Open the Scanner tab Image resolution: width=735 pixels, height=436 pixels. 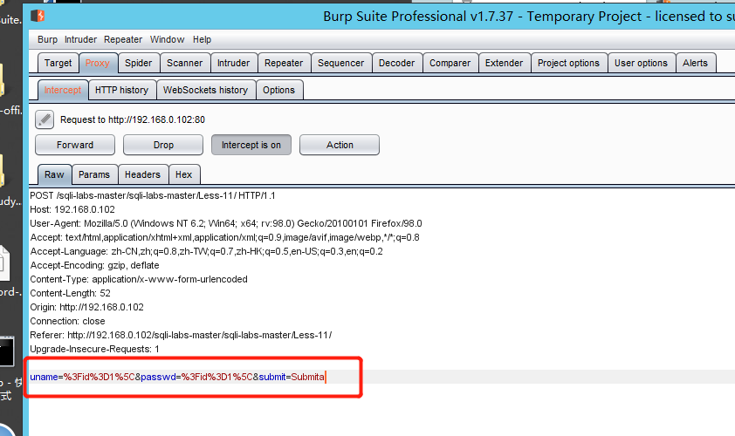click(x=185, y=63)
